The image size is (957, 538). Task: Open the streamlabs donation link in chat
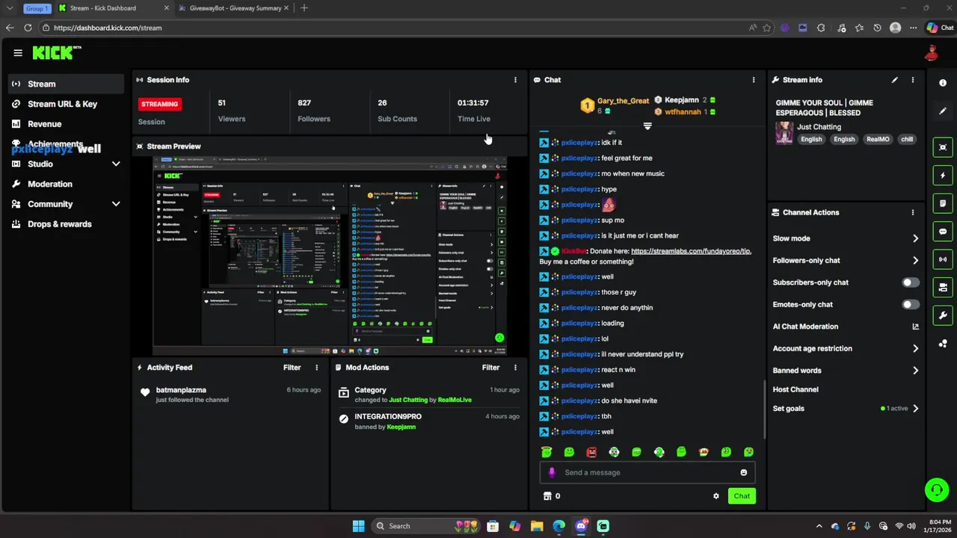pyautogui.click(x=691, y=251)
